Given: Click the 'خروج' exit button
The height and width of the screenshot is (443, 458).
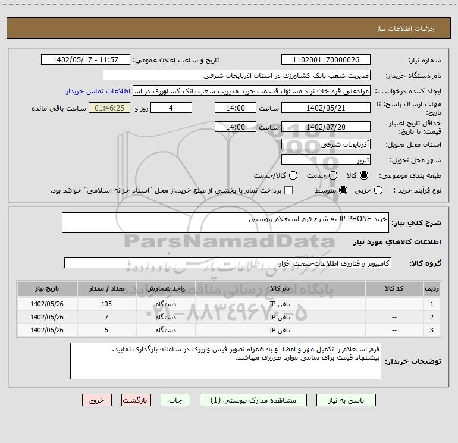Looking at the screenshot, I should (97, 400).
